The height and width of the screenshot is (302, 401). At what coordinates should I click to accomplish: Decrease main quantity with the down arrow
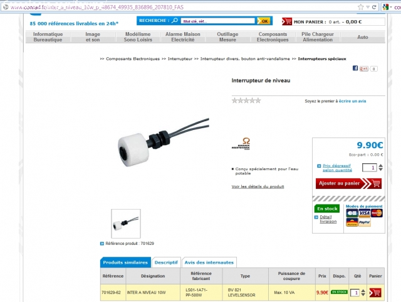[x=380, y=170]
